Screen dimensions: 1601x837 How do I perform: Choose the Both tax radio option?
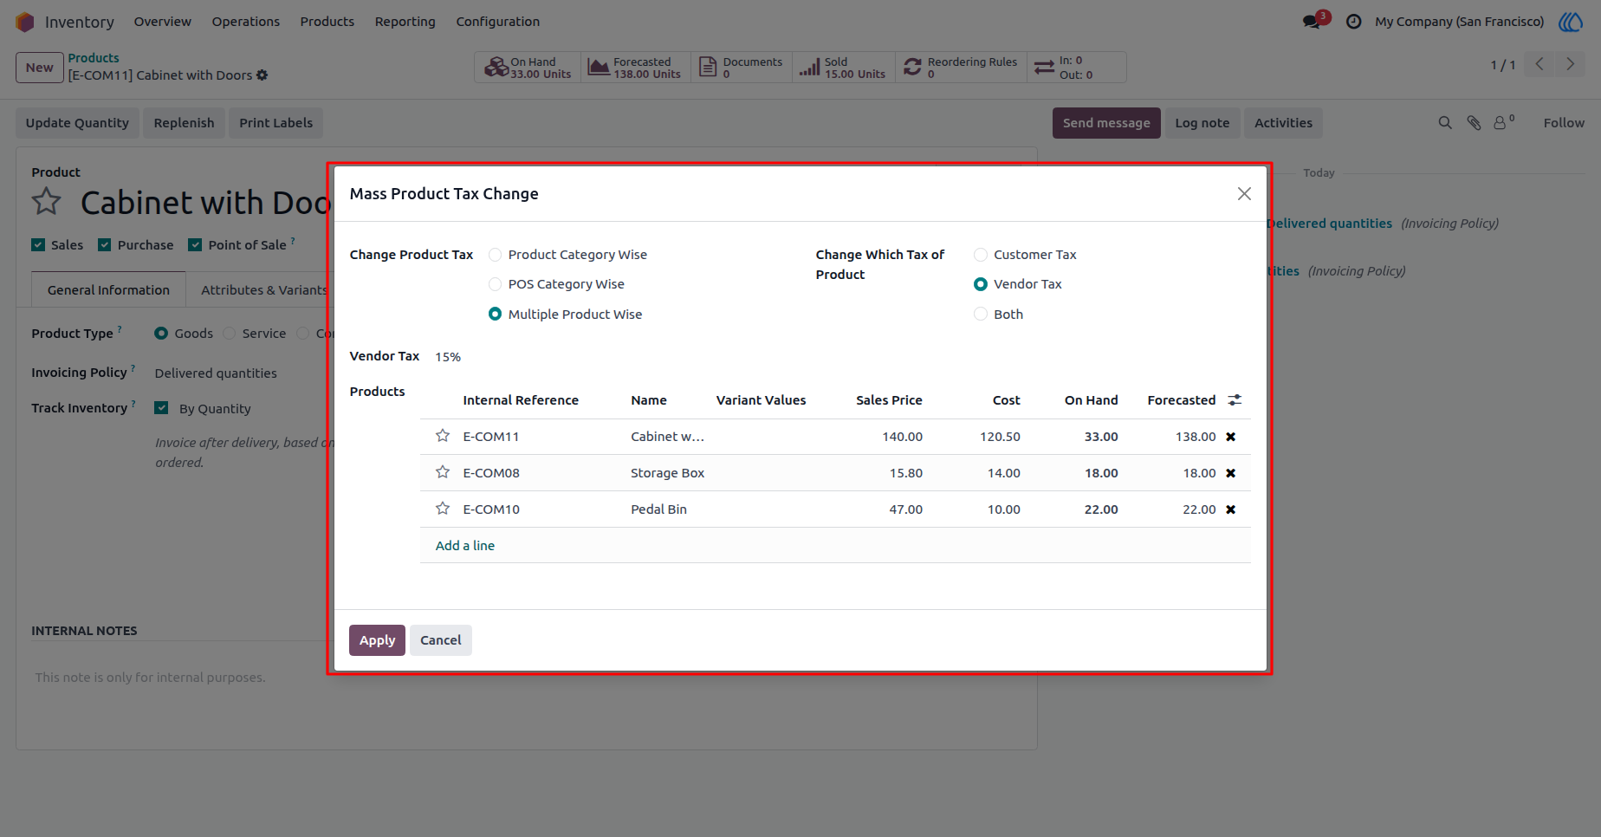click(x=981, y=315)
